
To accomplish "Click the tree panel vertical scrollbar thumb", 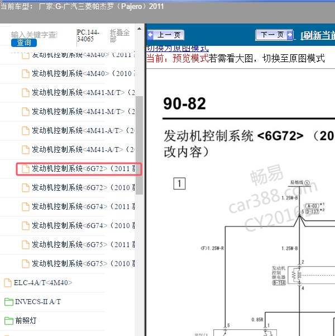I will [140, 145].
